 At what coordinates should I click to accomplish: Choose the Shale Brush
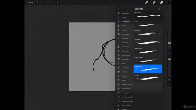pos(148,60)
